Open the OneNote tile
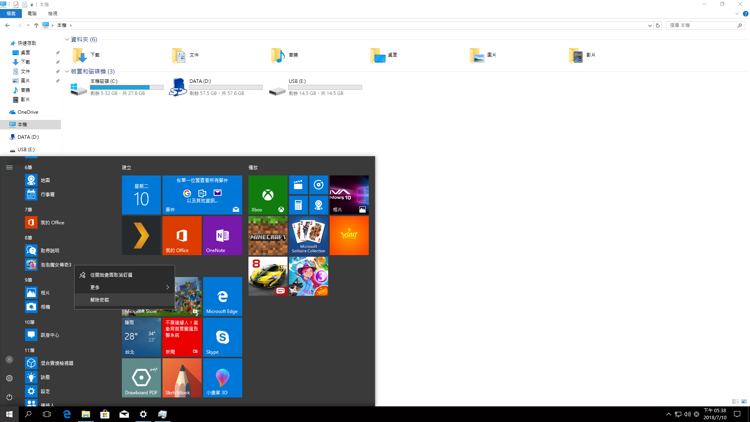The width and height of the screenshot is (750, 422). (222, 235)
